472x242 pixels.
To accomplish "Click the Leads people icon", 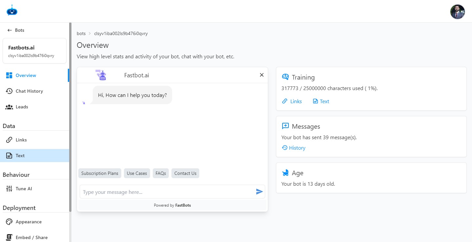I will 9,107.
